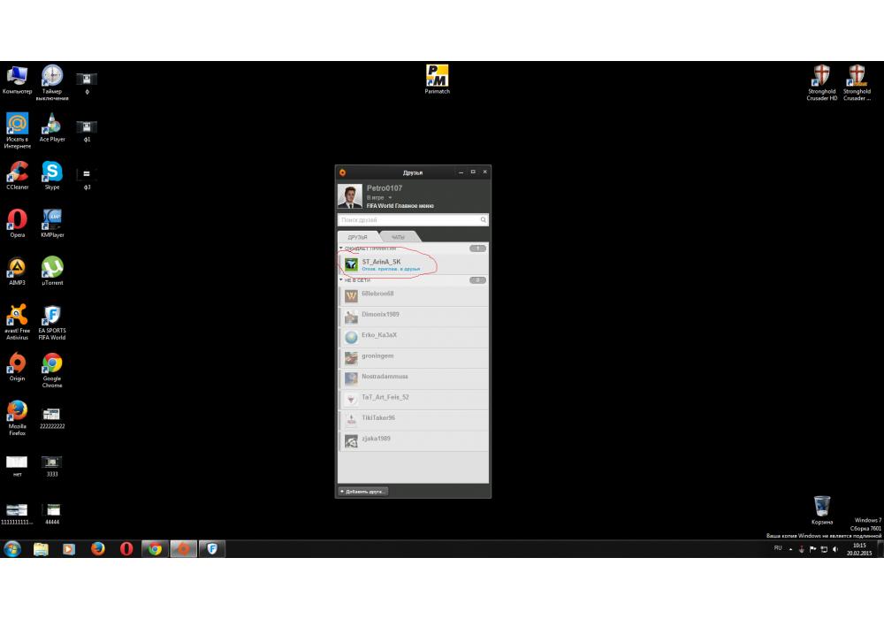Open the Origin desktop shortcut
Viewport: 884px width, 619px height.
(x=17, y=367)
